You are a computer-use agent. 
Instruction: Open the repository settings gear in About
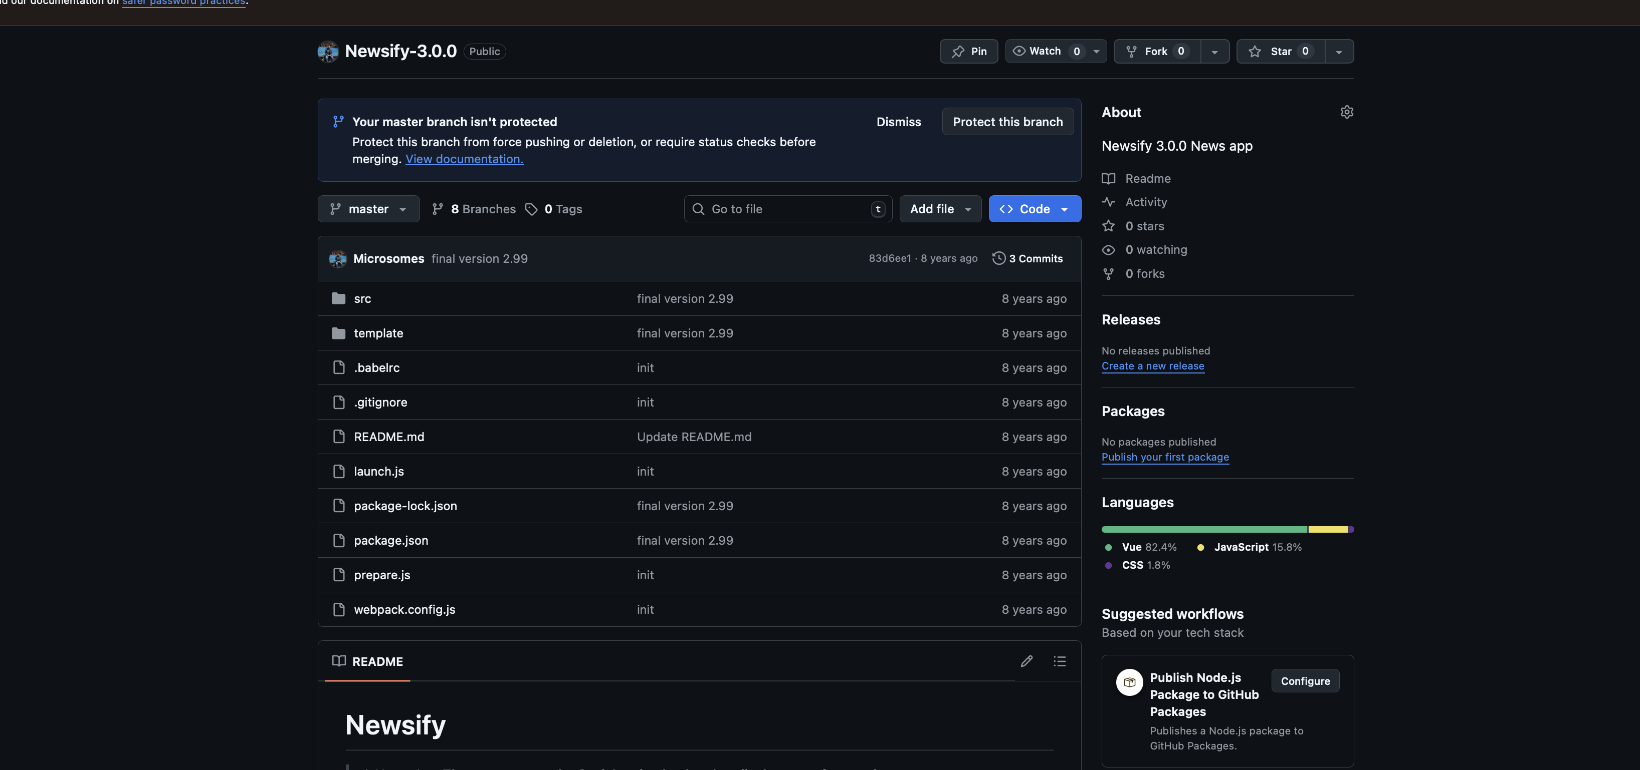pyautogui.click(x=1347, y=112)
